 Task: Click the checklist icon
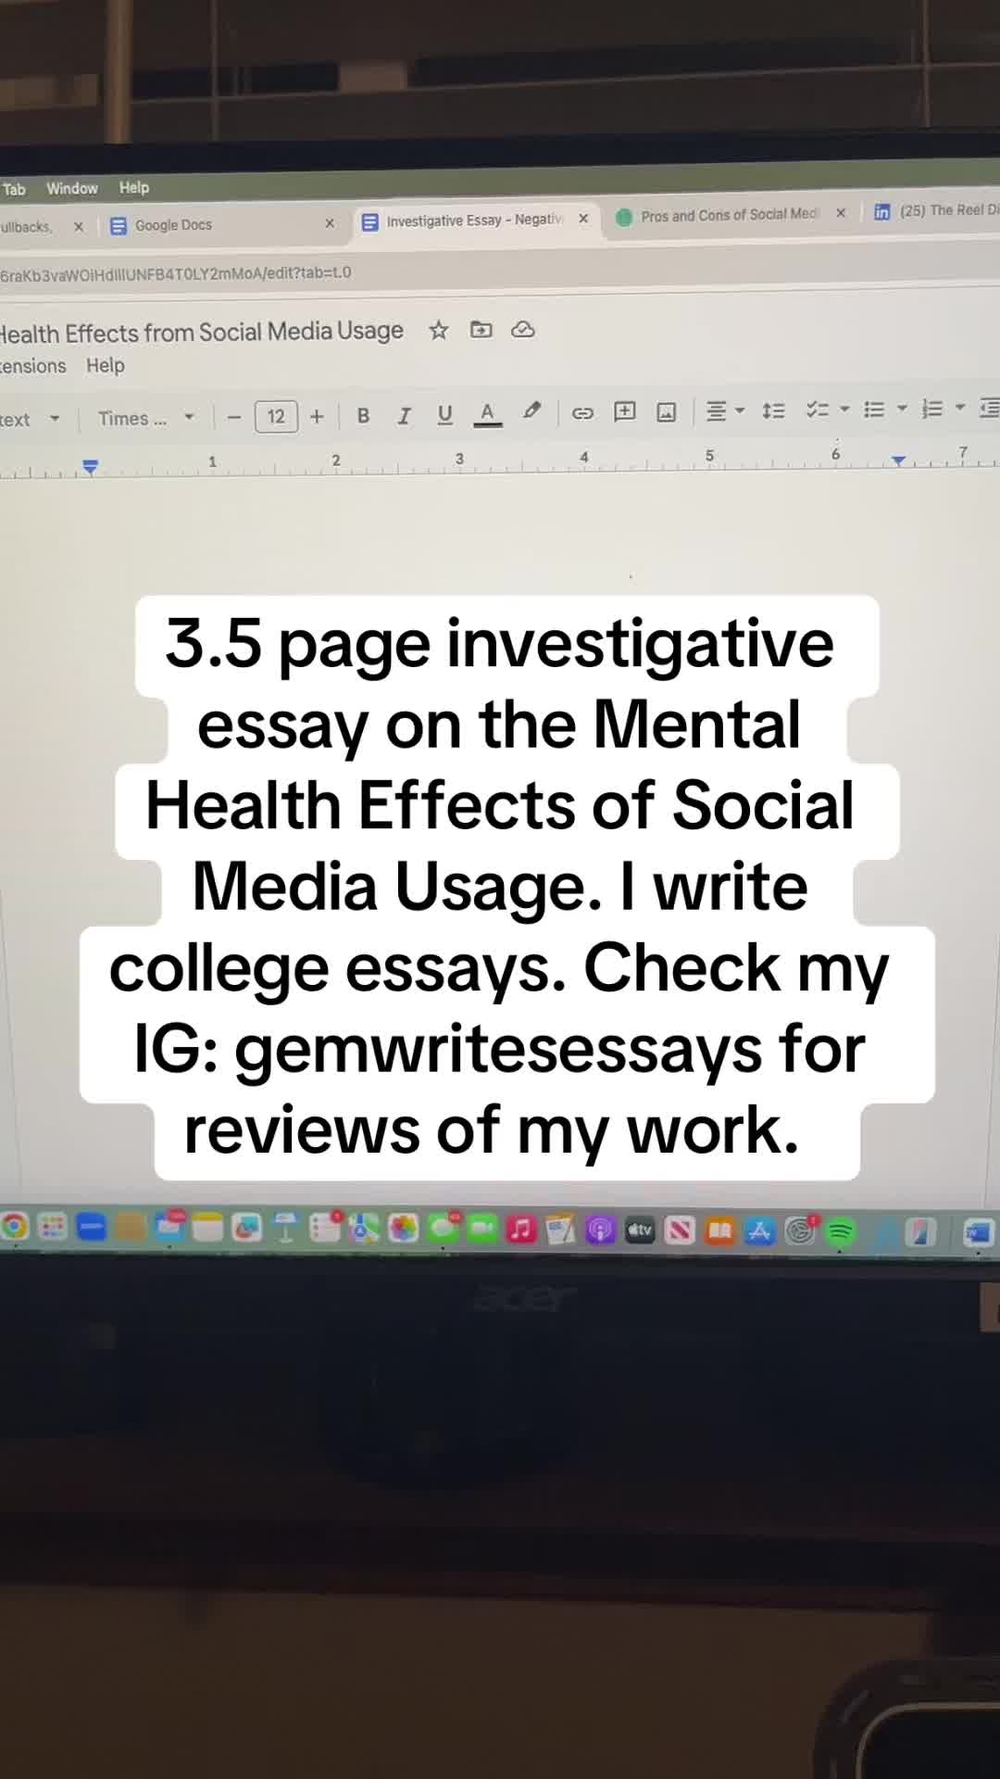point(817,409)
